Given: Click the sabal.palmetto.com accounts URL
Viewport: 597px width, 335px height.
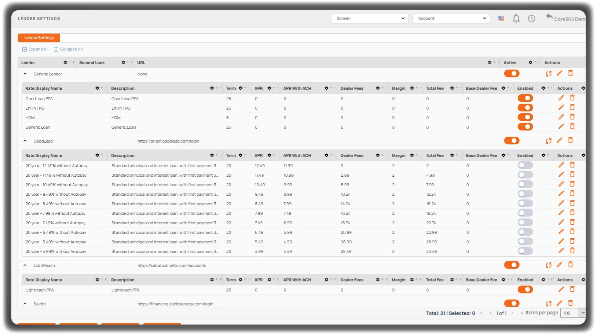Looking at the screenshot, I should pos(172,265).
